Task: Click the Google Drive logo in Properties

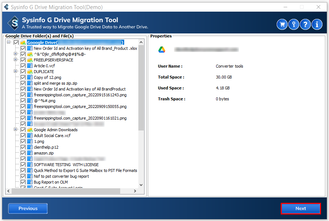Action: pyautogui.click(x=162, y=49)
